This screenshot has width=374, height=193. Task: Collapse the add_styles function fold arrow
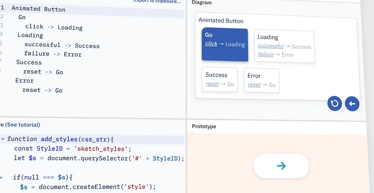click(x=3, y=139)
